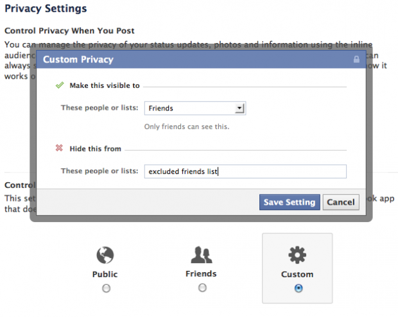Image resolution: width=398 pixels, height=317 pixels.
Task: Enable the Public radio button
Action: point(105,288)
